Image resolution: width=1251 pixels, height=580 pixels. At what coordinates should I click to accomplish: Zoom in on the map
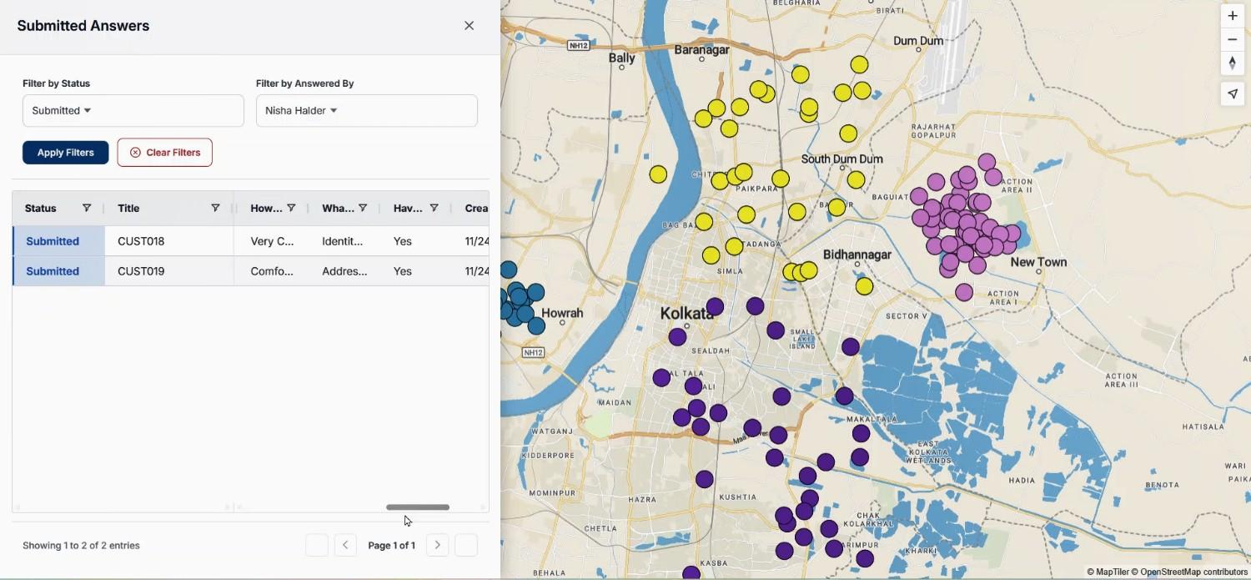[x=1232, y=16]
